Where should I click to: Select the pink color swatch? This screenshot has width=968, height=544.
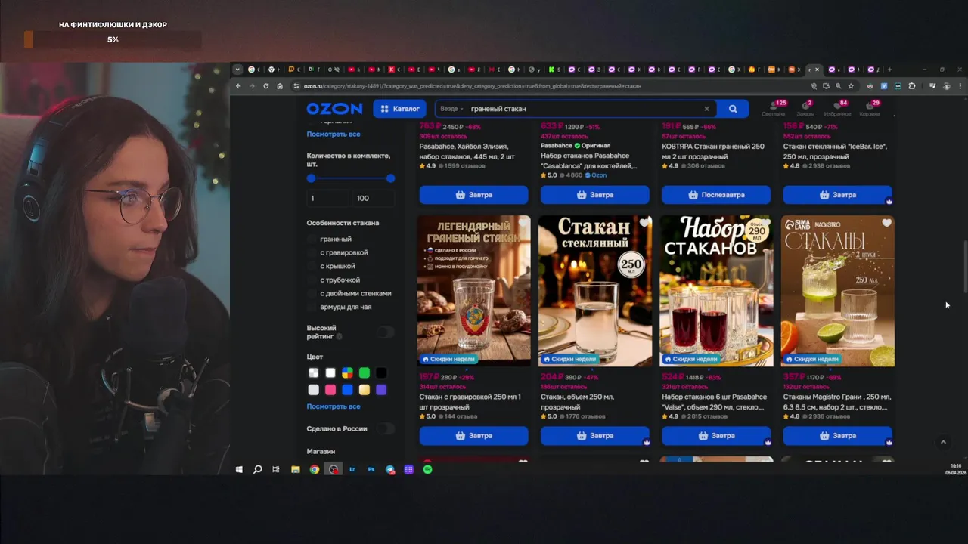tap(330, 390)
